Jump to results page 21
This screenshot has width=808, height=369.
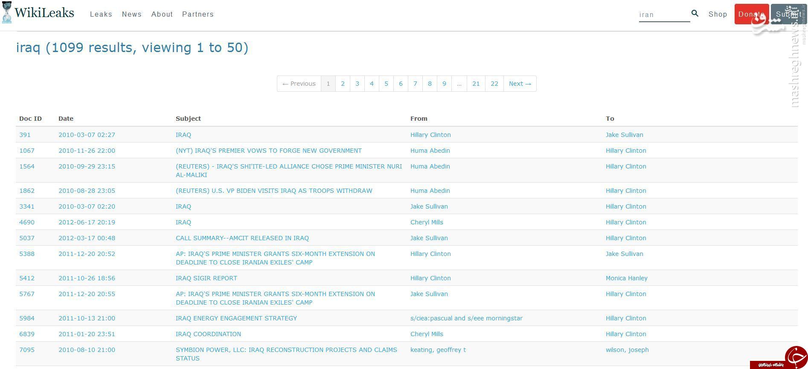[476, 84]
